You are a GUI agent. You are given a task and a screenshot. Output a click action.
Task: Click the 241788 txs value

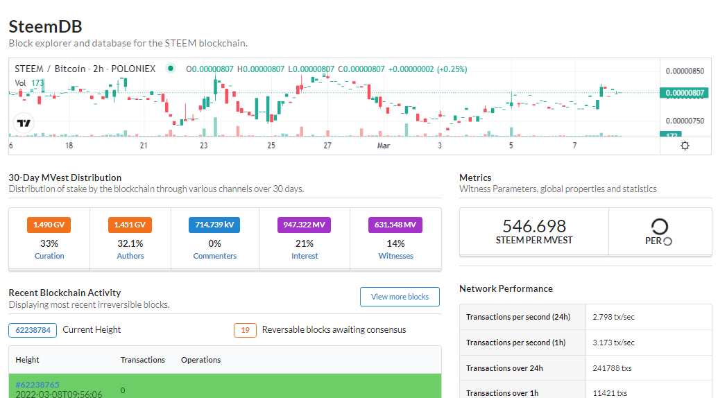613,367
